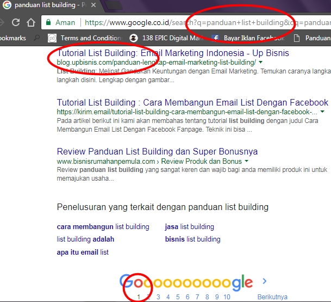Expand dropdown arrow next to blog.upbisnis.com URL

click(261, 62)
